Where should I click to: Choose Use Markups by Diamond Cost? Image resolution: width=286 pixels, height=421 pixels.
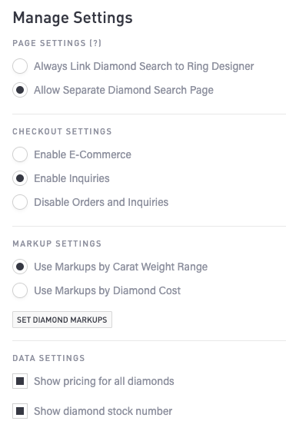pos(20,290)
